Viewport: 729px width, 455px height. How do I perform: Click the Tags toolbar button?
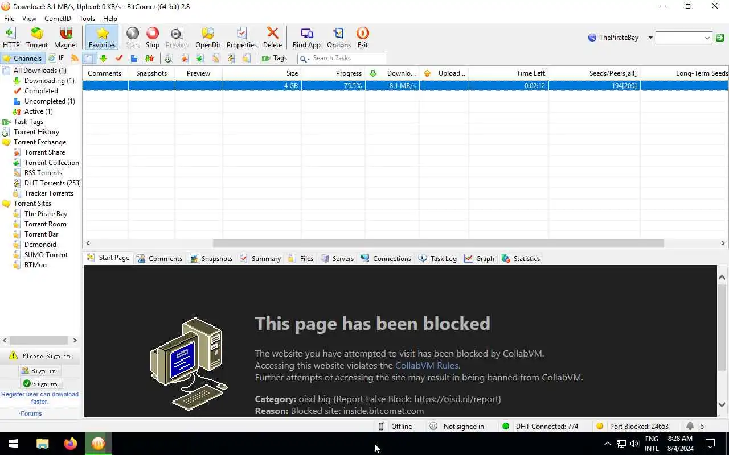pyautogui.click(x=275, y=58)
